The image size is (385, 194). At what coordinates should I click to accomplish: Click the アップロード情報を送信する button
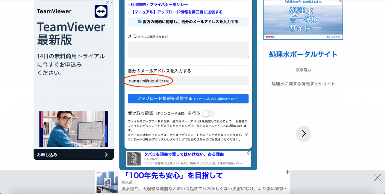188,98
